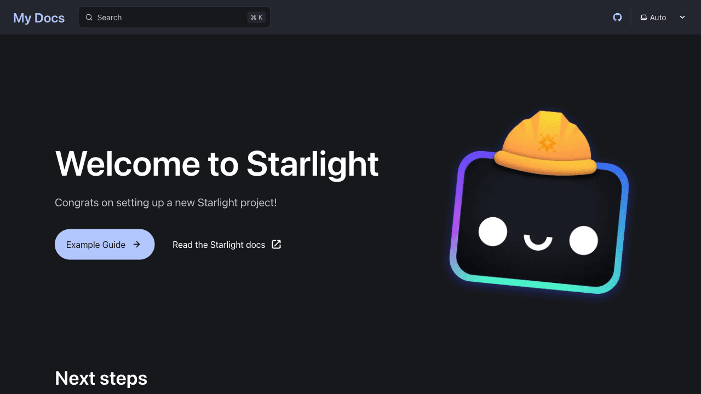Click the Welcome to Starlight heading

click(217, 164)
